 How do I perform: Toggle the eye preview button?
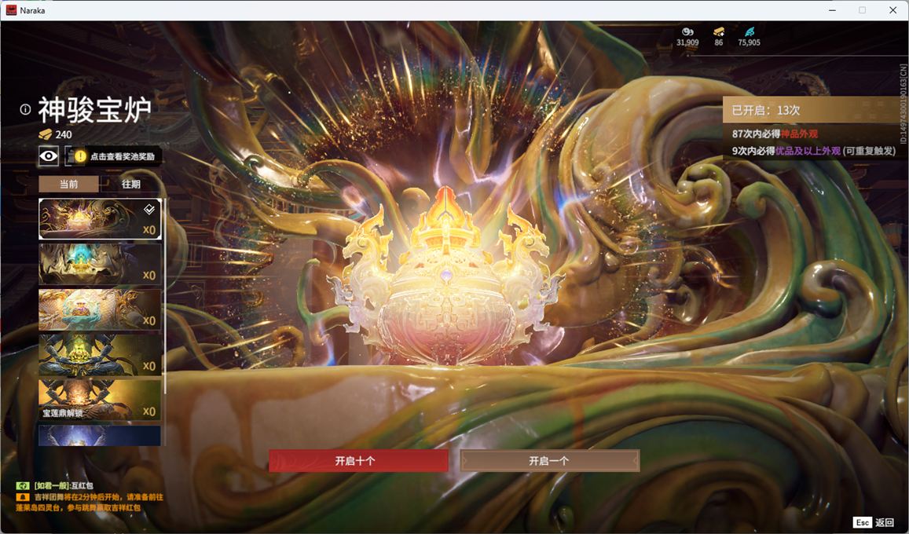click(49, 155)
